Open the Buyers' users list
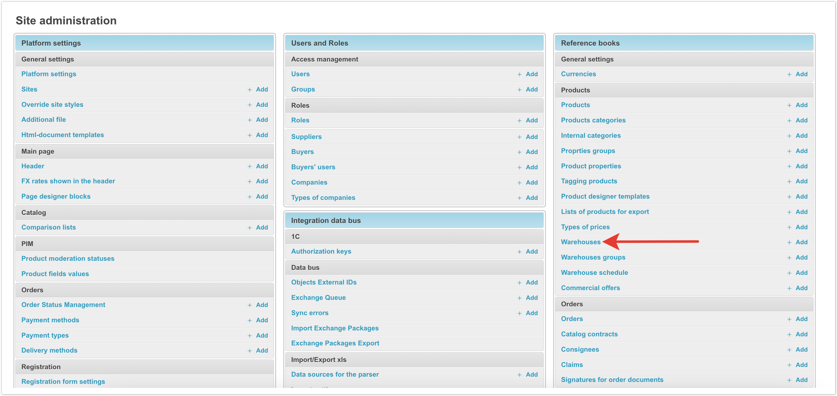The width and height of the screenshot is (837, 396). (313, 167)
